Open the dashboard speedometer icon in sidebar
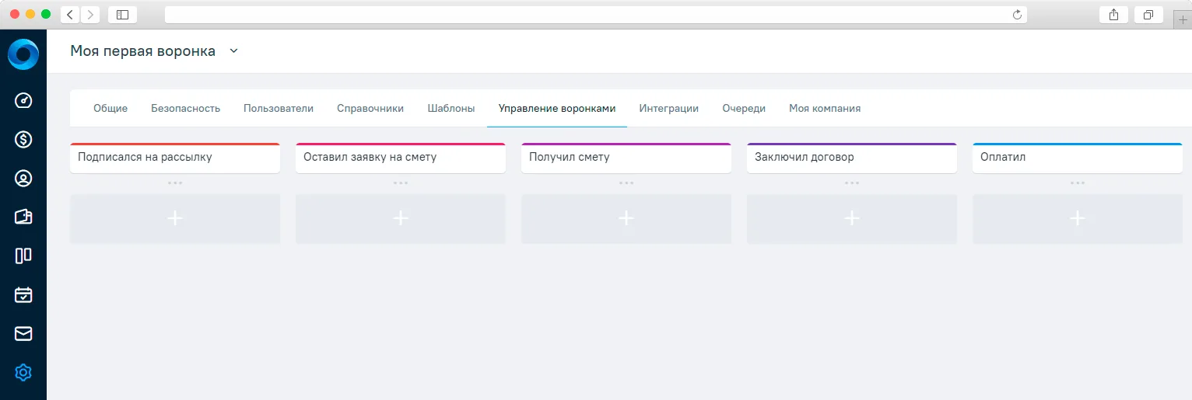1192x400 pixels. (x=23, y=100)
